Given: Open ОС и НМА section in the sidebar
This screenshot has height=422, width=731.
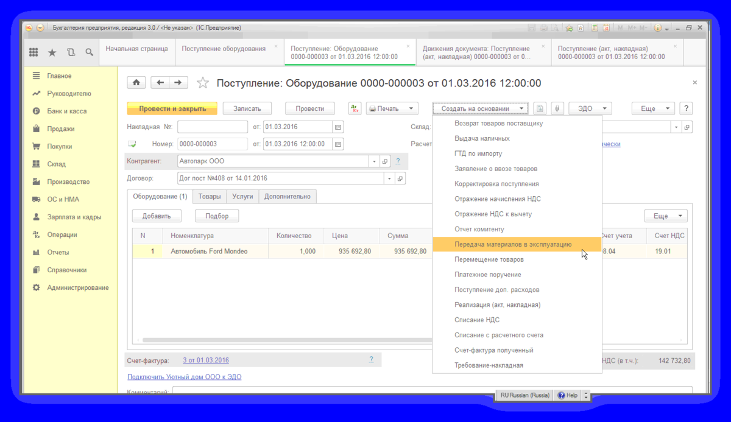Looking at the screenshot, I should tap(63, 199).
